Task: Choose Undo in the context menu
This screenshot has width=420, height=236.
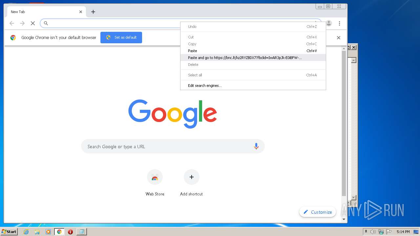Action: (253, 27)
